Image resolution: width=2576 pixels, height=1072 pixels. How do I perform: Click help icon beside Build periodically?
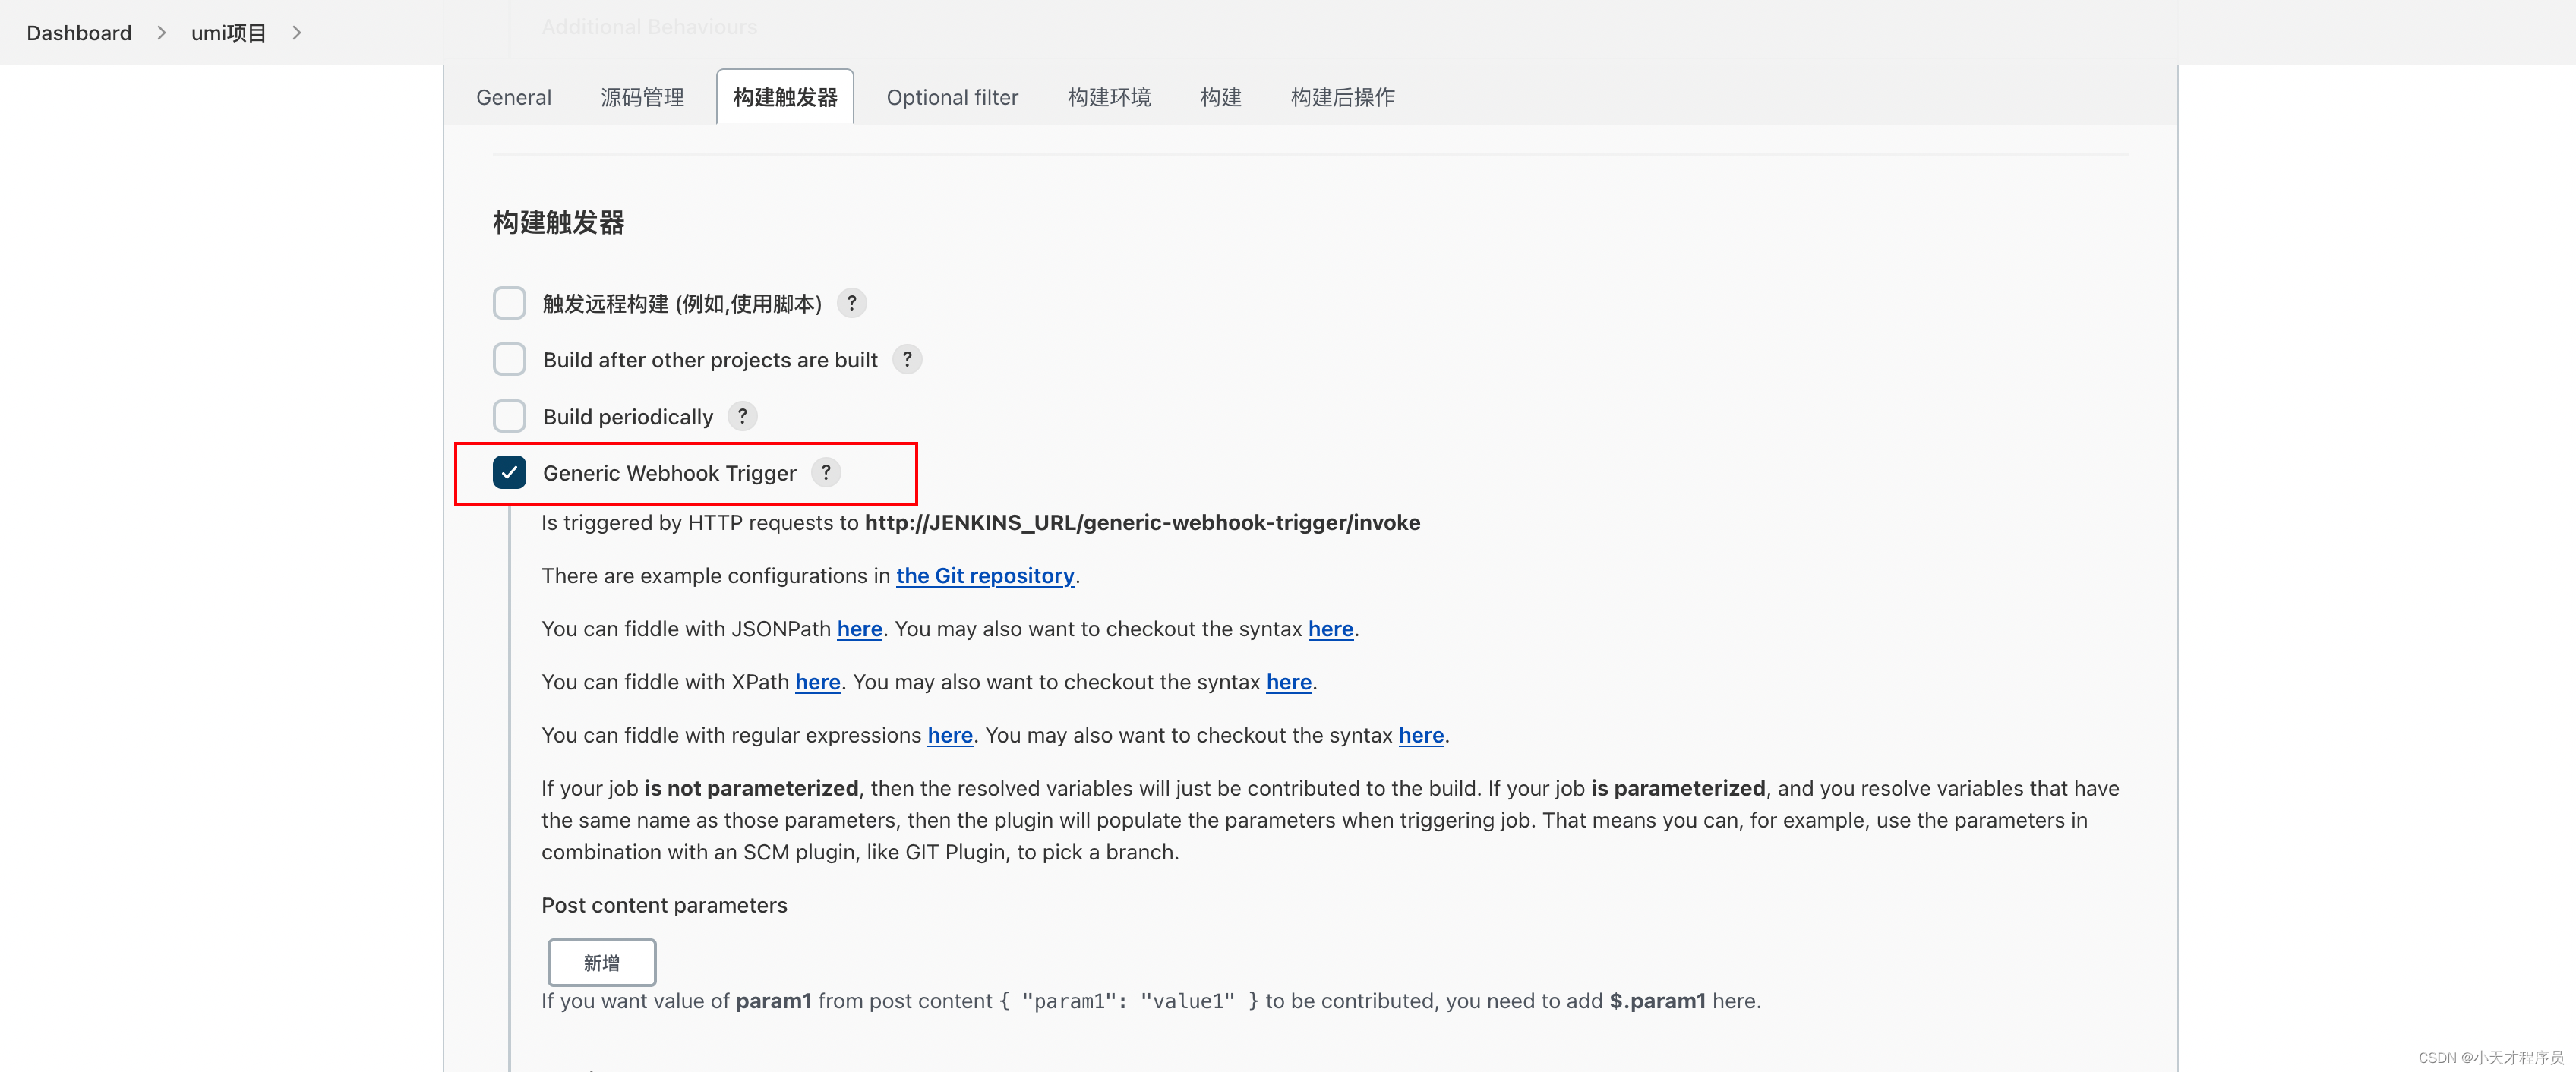pos(742,416)
